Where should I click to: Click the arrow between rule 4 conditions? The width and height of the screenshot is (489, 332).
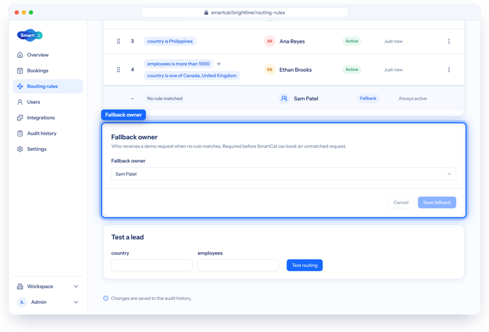(218, 64)
